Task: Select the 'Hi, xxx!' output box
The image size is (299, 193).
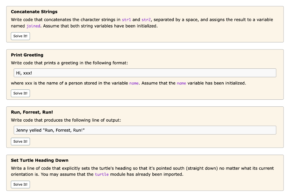Action: point(145,73)
